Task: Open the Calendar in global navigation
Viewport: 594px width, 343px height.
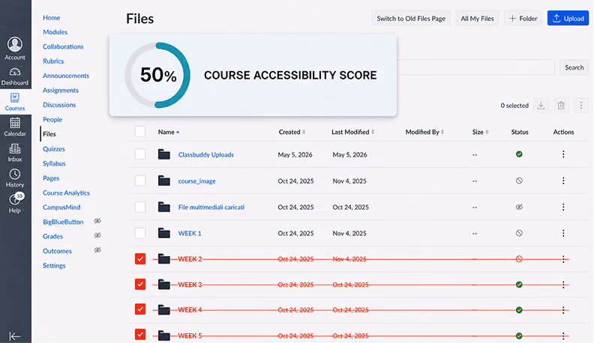Action: 15,127
